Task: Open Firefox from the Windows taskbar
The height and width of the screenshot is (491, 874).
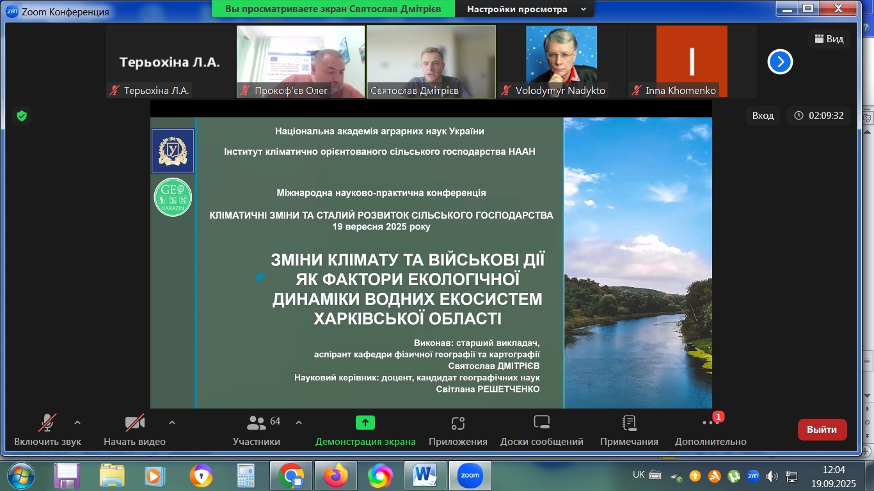Action: pos(335,476)
